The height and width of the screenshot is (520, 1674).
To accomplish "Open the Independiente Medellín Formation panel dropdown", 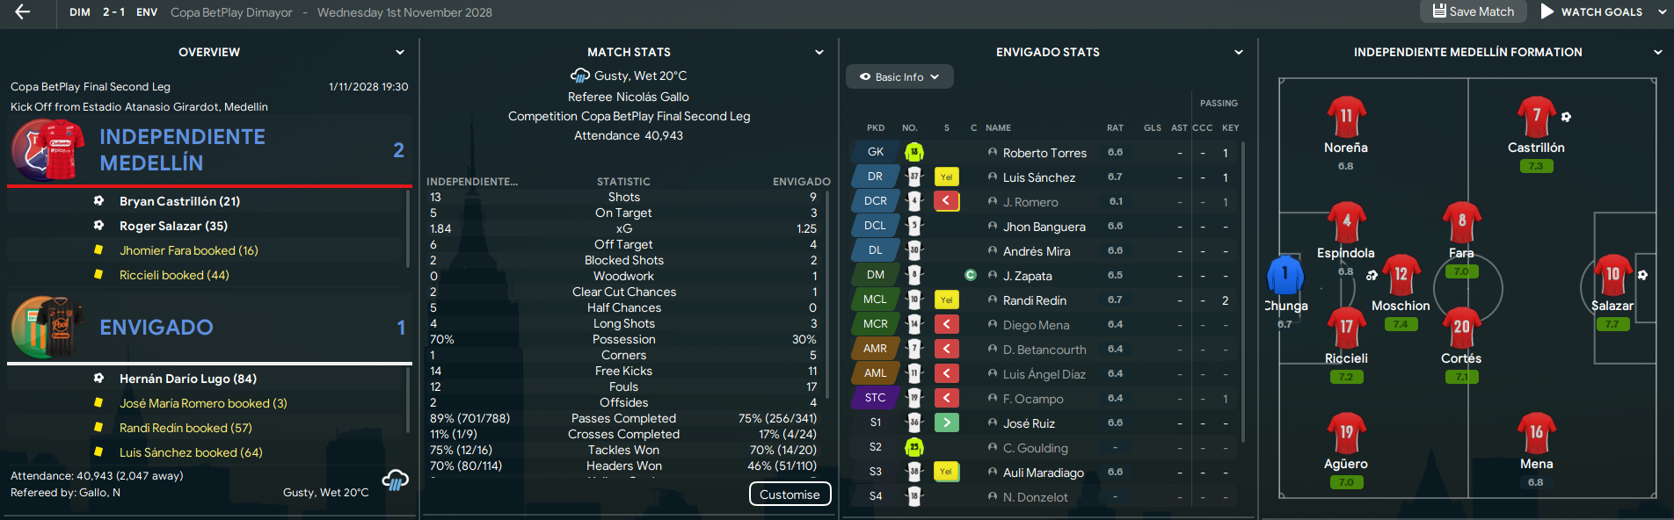I will [x=1658, y=53].
